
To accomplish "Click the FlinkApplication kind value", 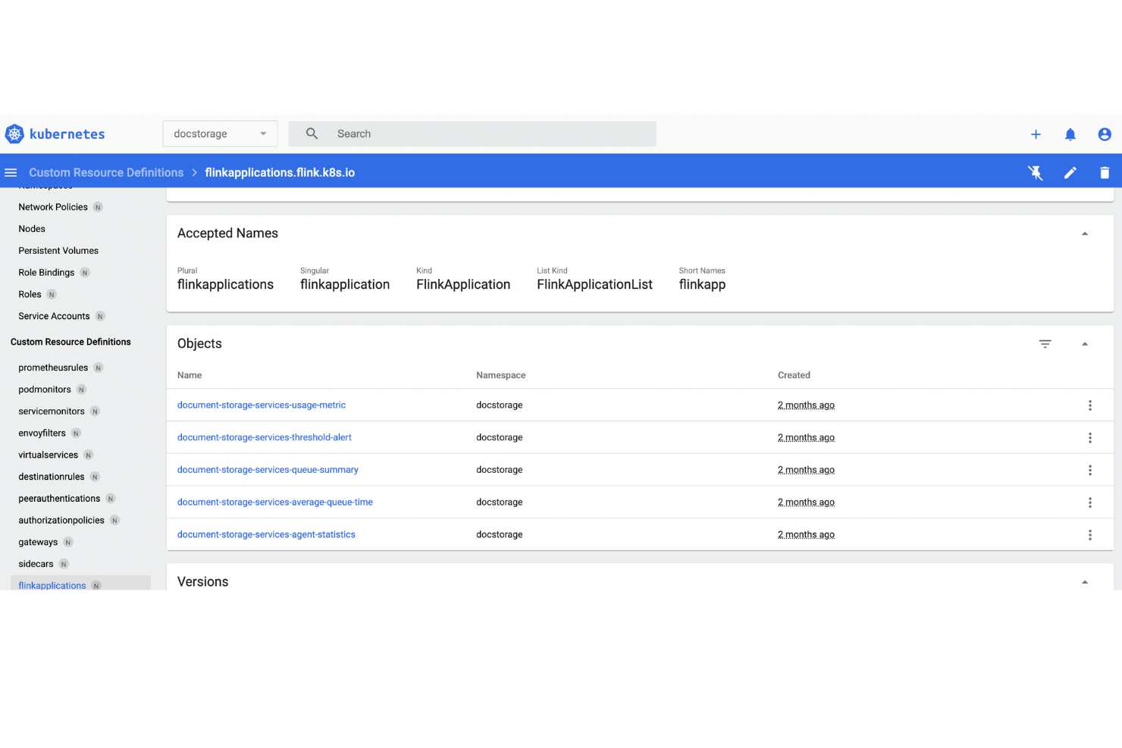I will pos(463,285).
